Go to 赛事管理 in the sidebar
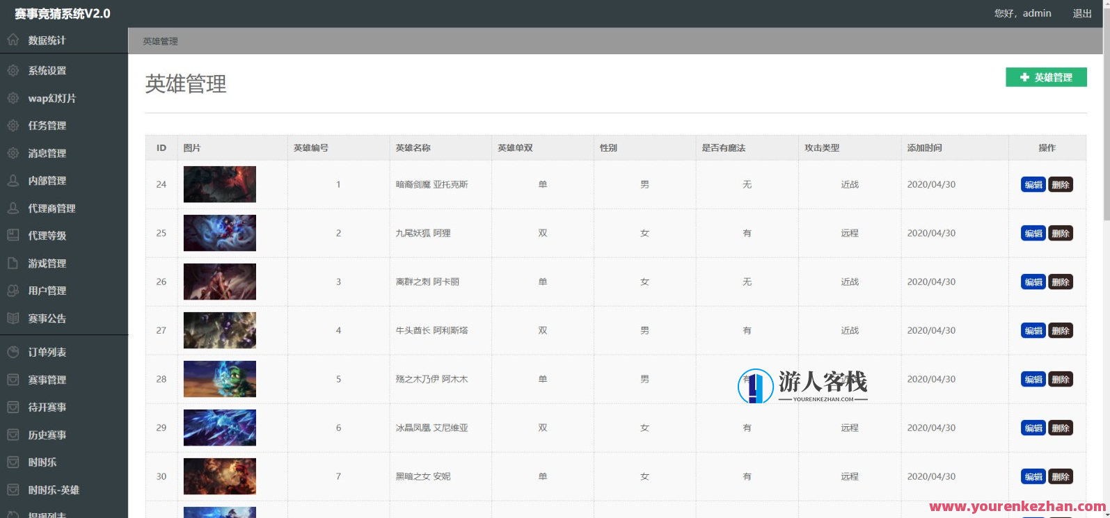1110x518 pixels. click(x=47, y=380)
